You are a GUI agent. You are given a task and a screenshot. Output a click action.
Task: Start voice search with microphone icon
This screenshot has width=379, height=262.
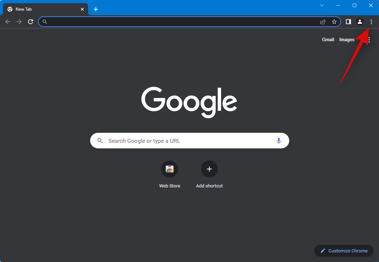(279, 141)
